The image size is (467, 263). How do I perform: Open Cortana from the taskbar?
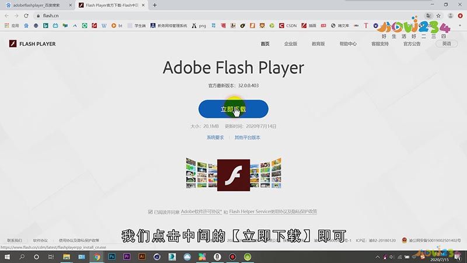36,257
